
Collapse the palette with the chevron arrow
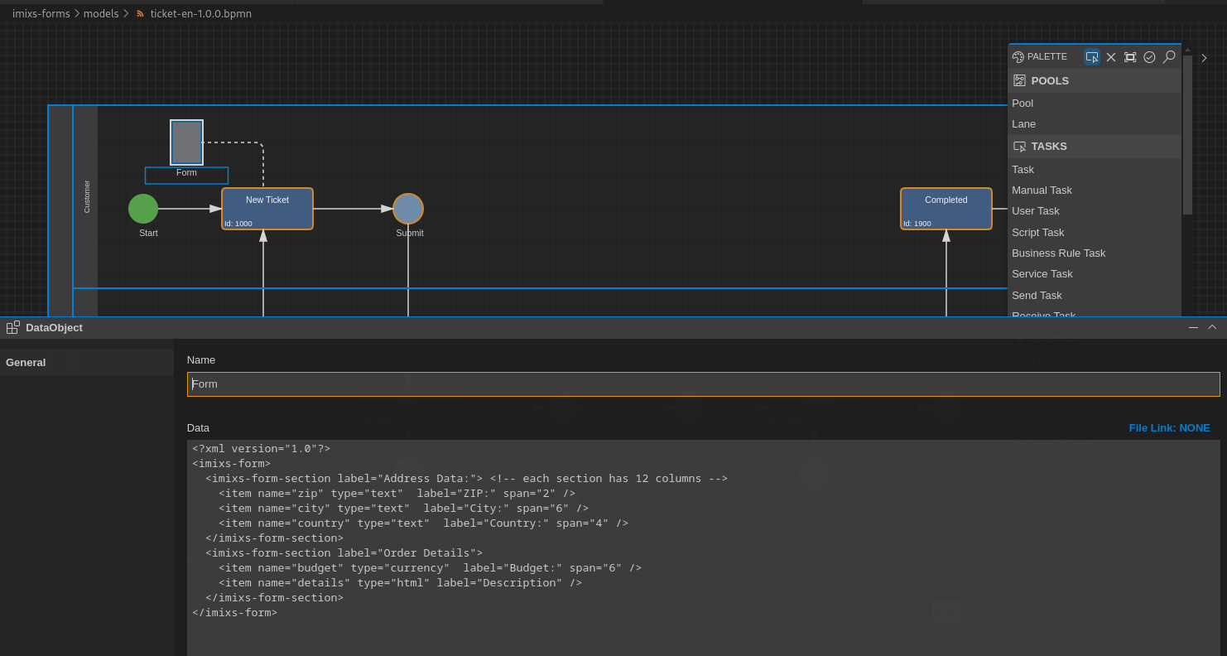point(1204,58)
